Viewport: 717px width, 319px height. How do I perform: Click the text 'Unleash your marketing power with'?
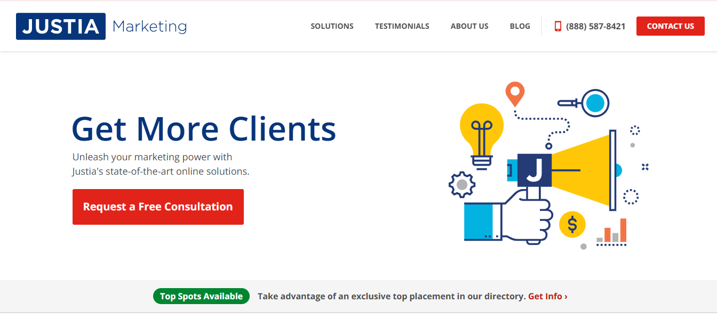[x=153, y=157]
